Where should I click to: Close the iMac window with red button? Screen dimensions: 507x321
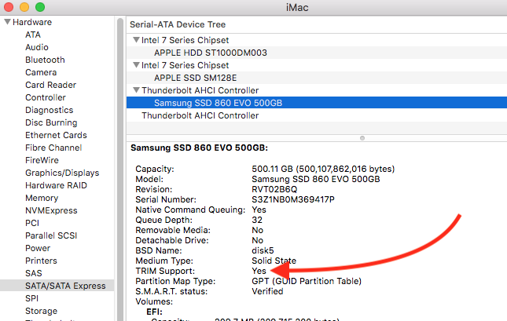9,7
